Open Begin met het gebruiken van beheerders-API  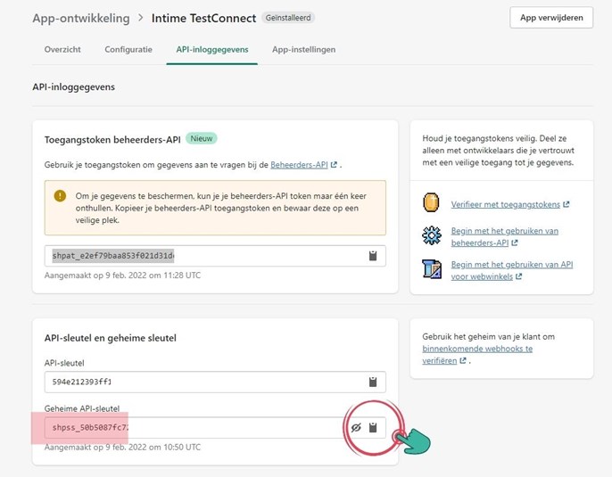(504, 236)
